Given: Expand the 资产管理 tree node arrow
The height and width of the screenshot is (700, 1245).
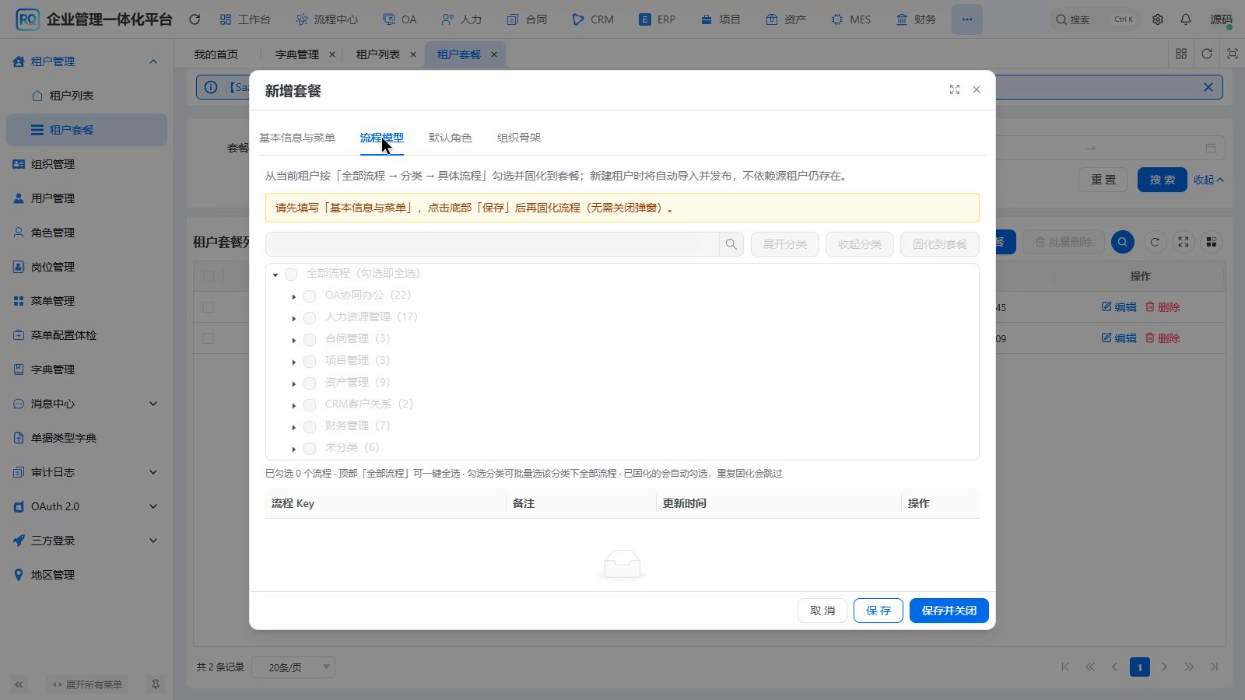Looking at the screenshot, I should (x=294, y=383).
